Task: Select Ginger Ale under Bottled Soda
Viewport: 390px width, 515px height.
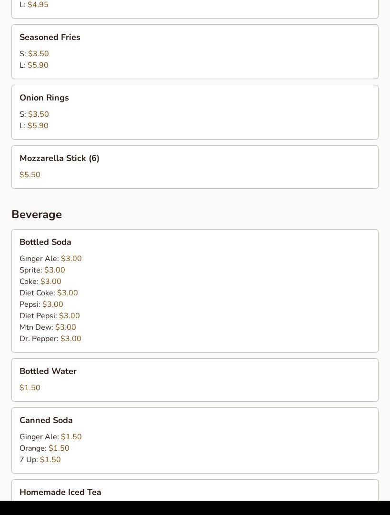Action: (50, 259)
